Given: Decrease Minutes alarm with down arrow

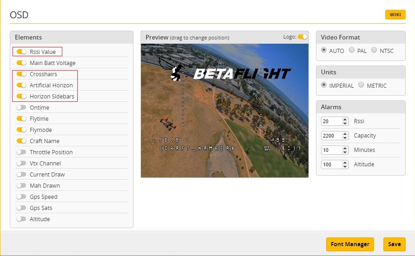Looking at the screenshot, I should click(x=345, y=152).
